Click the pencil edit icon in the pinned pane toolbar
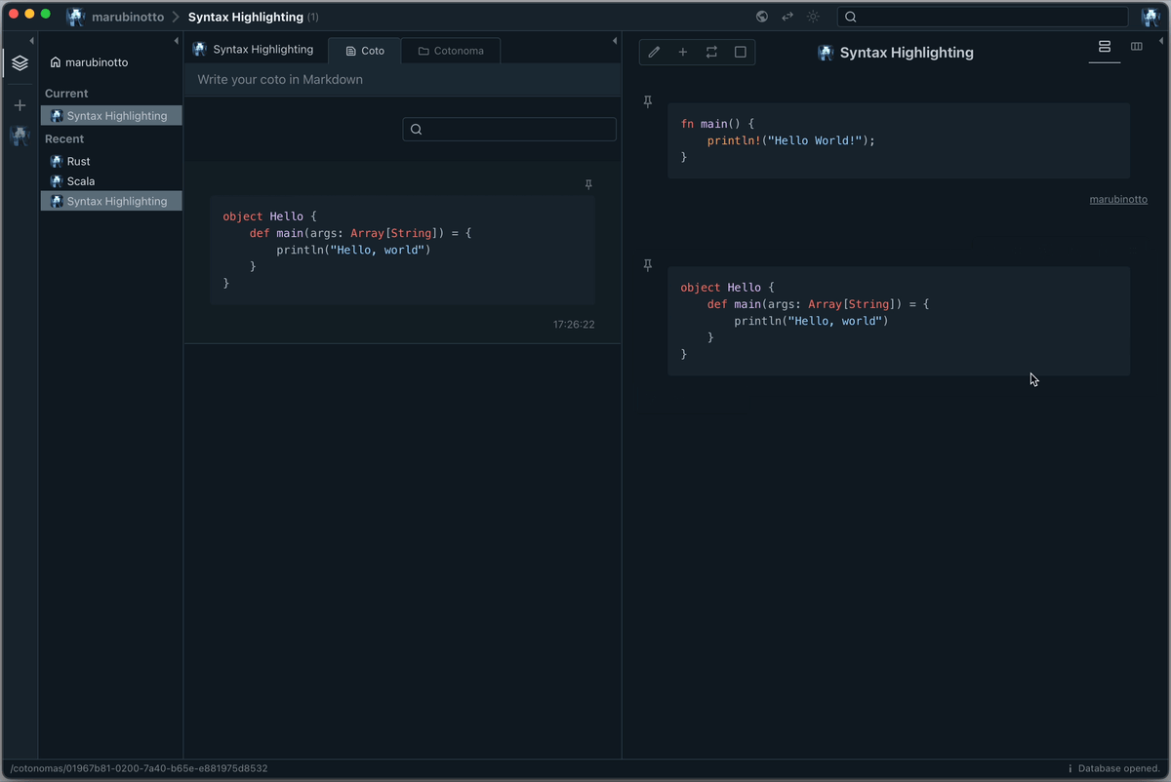The width and height of the screenshot is (1171, 782). (x=655, y=53)
